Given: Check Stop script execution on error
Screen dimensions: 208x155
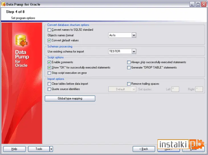Looking at the screenshot, I should [x=49, y=73].
